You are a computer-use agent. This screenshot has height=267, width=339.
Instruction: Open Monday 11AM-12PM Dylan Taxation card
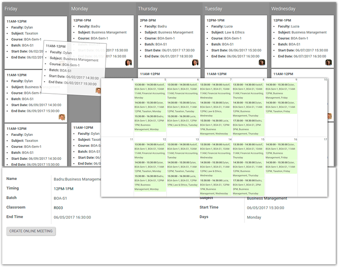tap(86, 144)
